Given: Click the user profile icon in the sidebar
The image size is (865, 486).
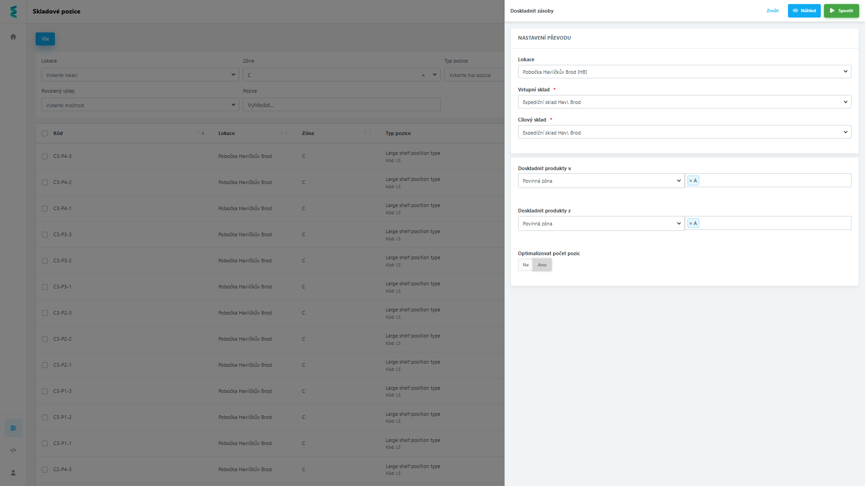Looking at the screenshot, I should [13, 472].
